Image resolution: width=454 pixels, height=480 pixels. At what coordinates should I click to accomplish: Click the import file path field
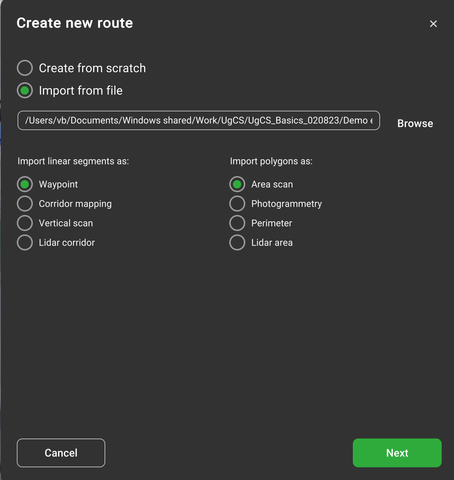point(198,120)
